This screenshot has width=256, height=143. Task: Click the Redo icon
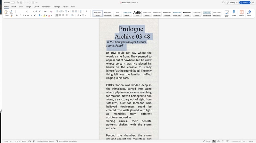tap(29, 3)
